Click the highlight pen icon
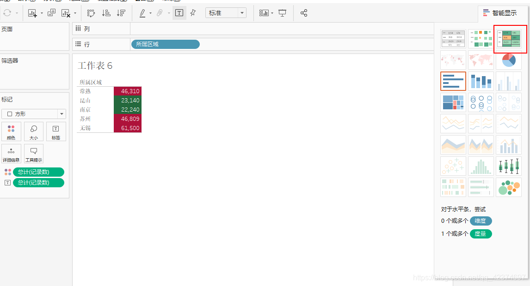Image resolution: width=530 pixels, height=286 pixels. [x=142, y=13]
